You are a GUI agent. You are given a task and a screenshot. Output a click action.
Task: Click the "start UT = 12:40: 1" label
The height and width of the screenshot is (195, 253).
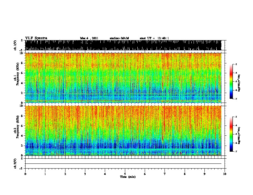point(154,38)
